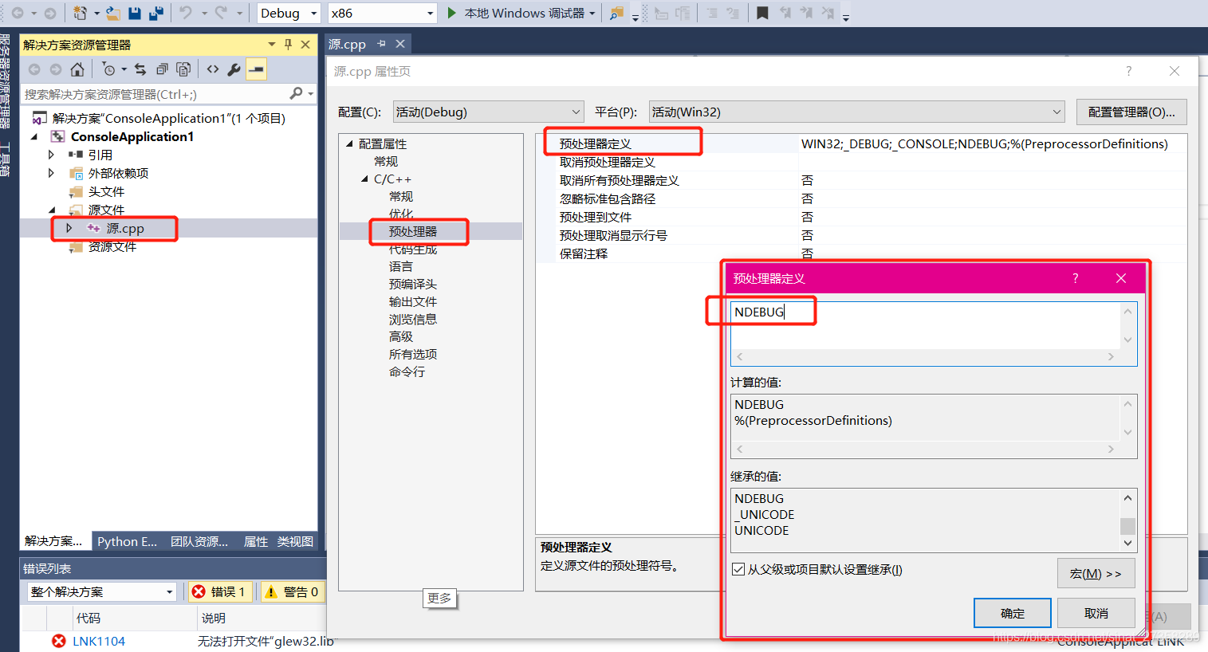Open the 整个解决方案 scope dropdown
The image size is (1208, 652).
tap(101, 591)
